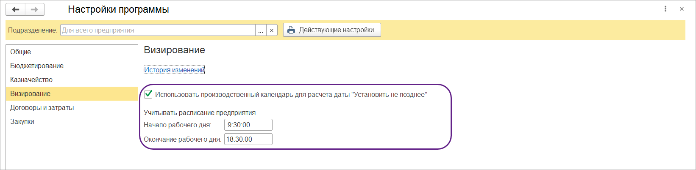The height and width of the screenshot is (170, 696).
Task: Go to the Закупки section
Action: [x=22, y=122]
